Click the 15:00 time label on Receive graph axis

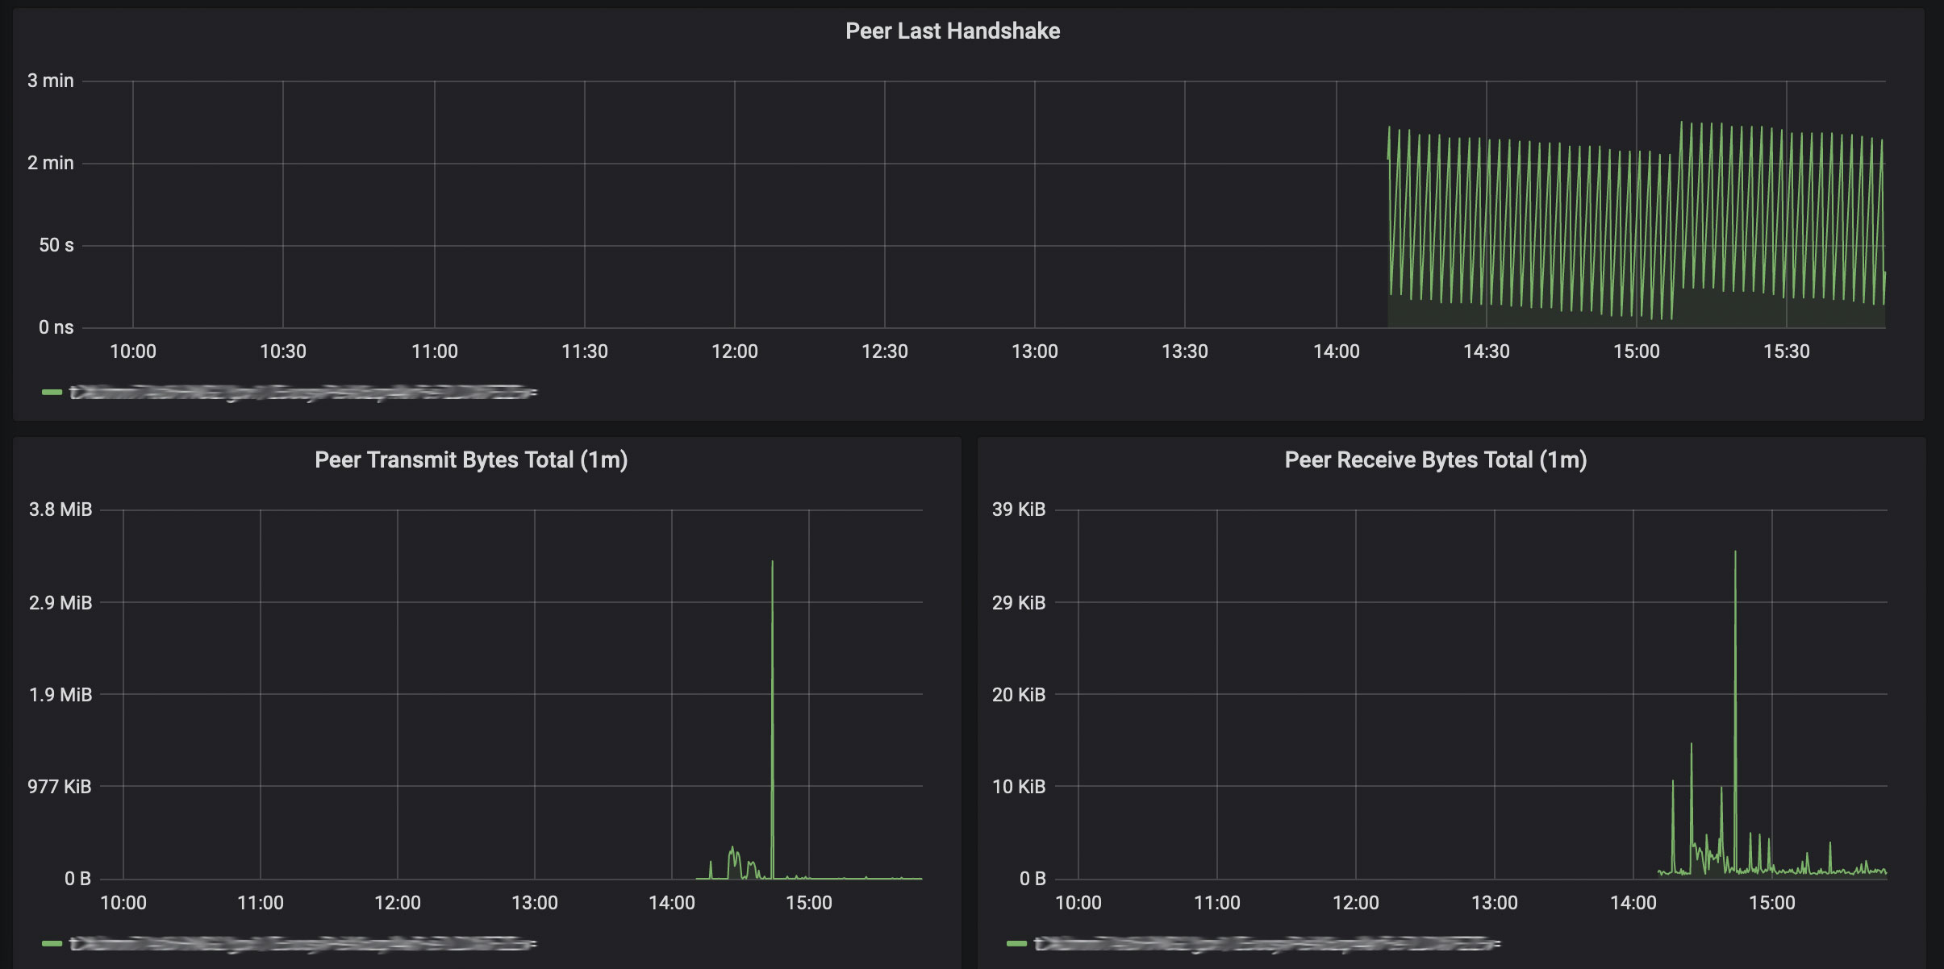point(1771,903)
